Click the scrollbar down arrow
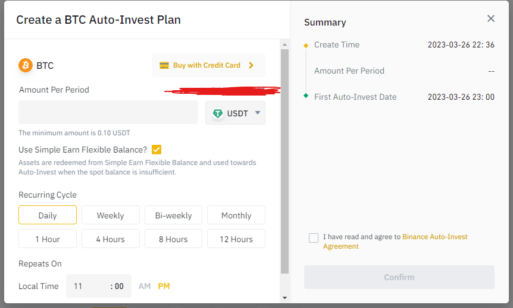513x308 pixels. (x=284, y=297)
